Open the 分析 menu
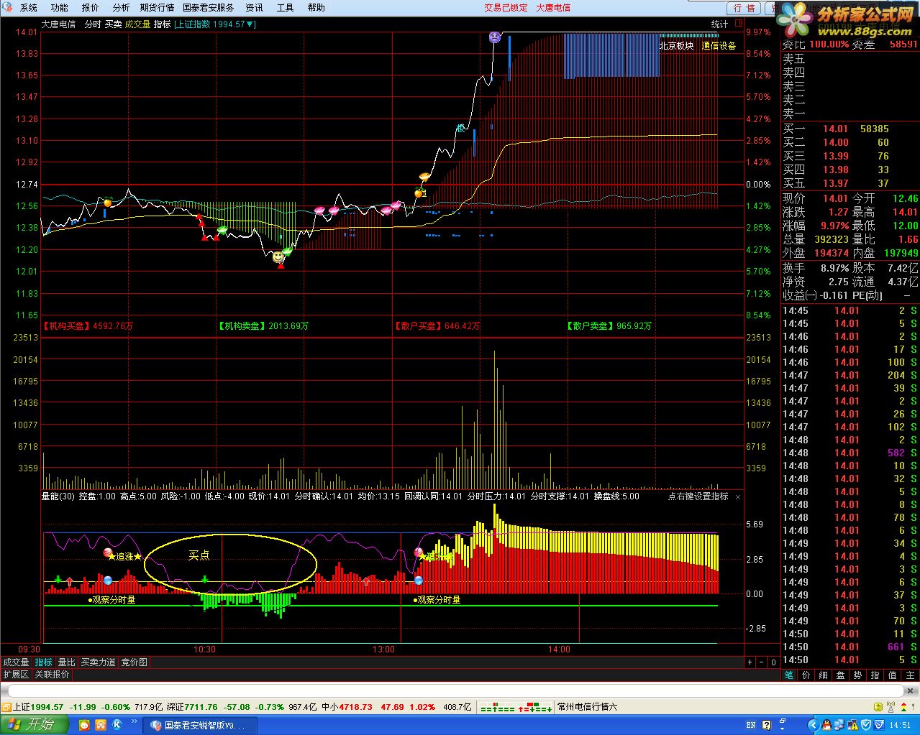Viewport: 920px width, 735px height. click(121, 7)
